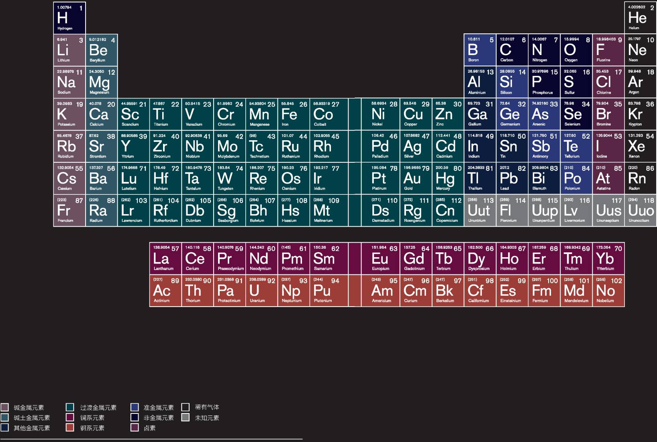Select the 镧系元素 legend swatch

[70, 417]
